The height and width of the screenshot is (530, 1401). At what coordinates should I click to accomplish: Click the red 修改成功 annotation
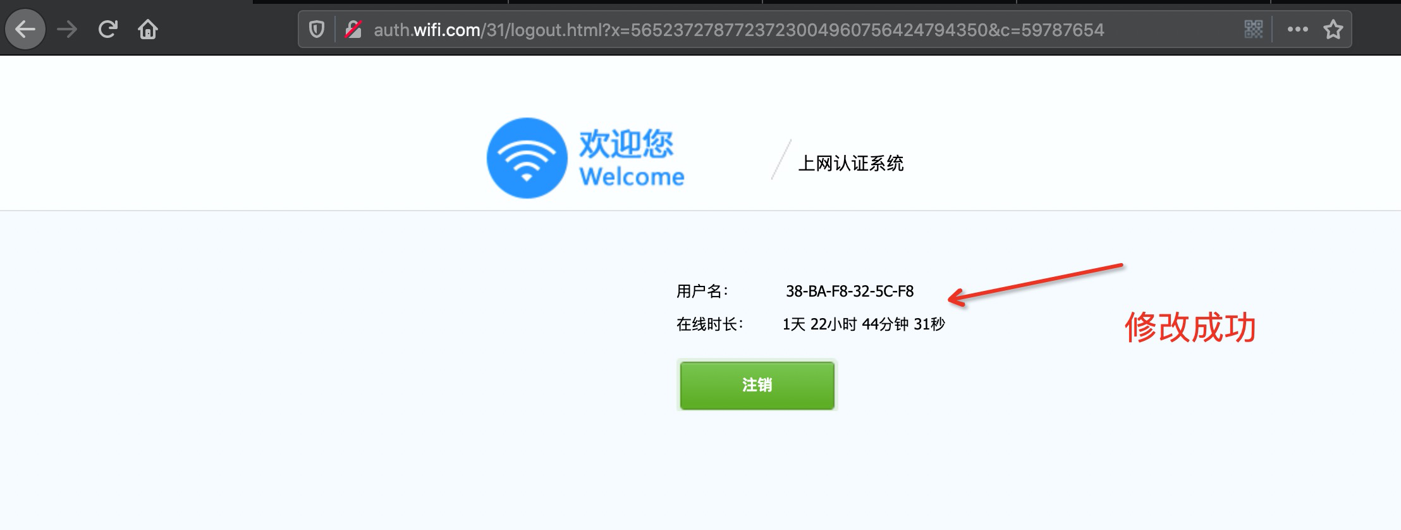1190,328
